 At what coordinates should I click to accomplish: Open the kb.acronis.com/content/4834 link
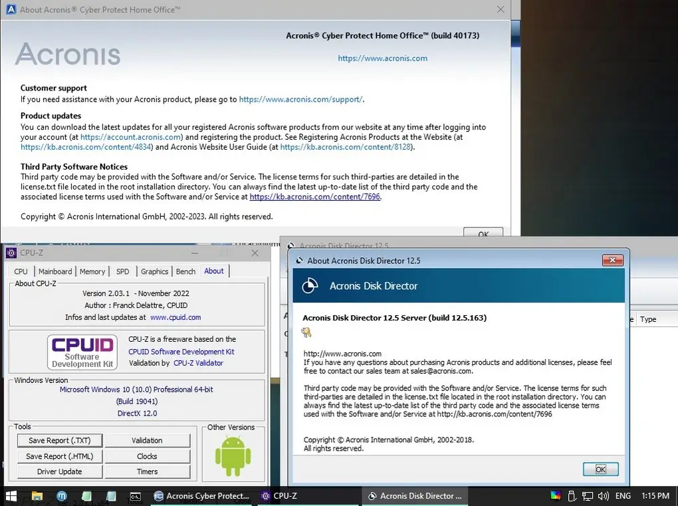point(86,147)
